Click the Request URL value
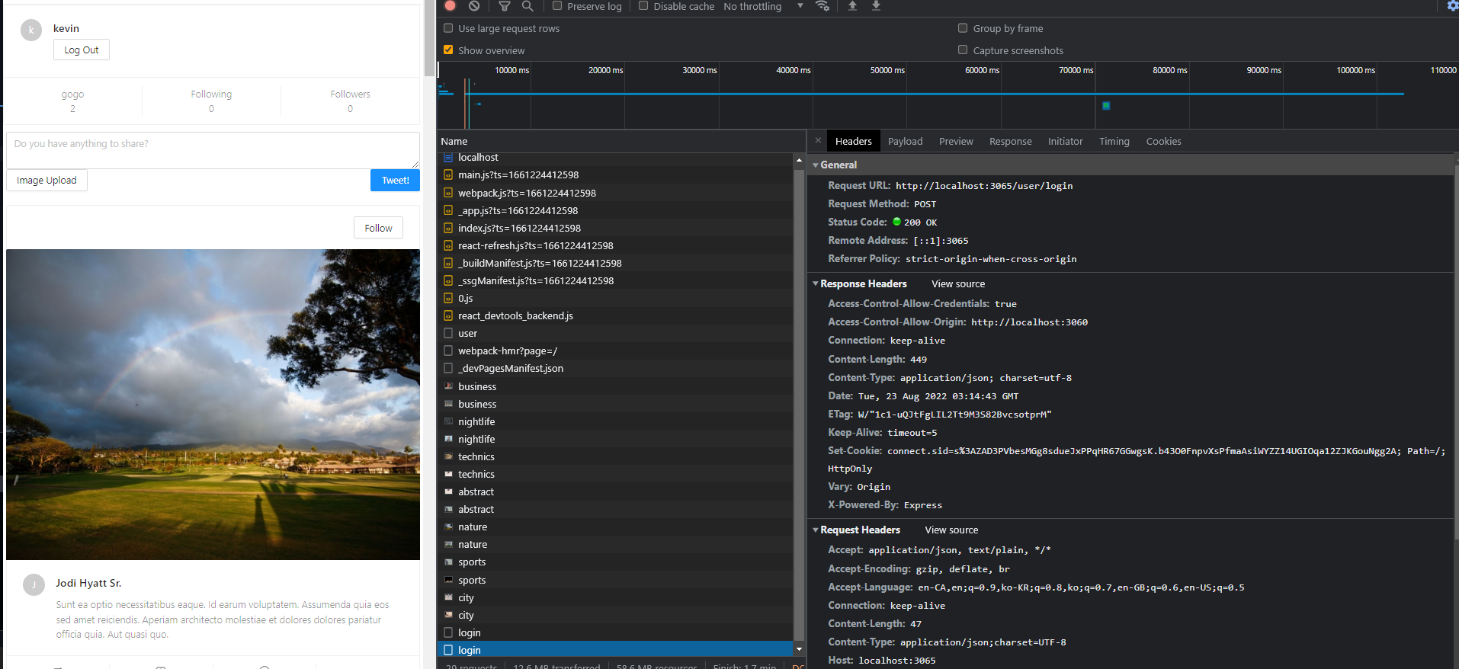The height and width of the screenshot is (669, 1459). pyautogui.click(x=984, y=185)
